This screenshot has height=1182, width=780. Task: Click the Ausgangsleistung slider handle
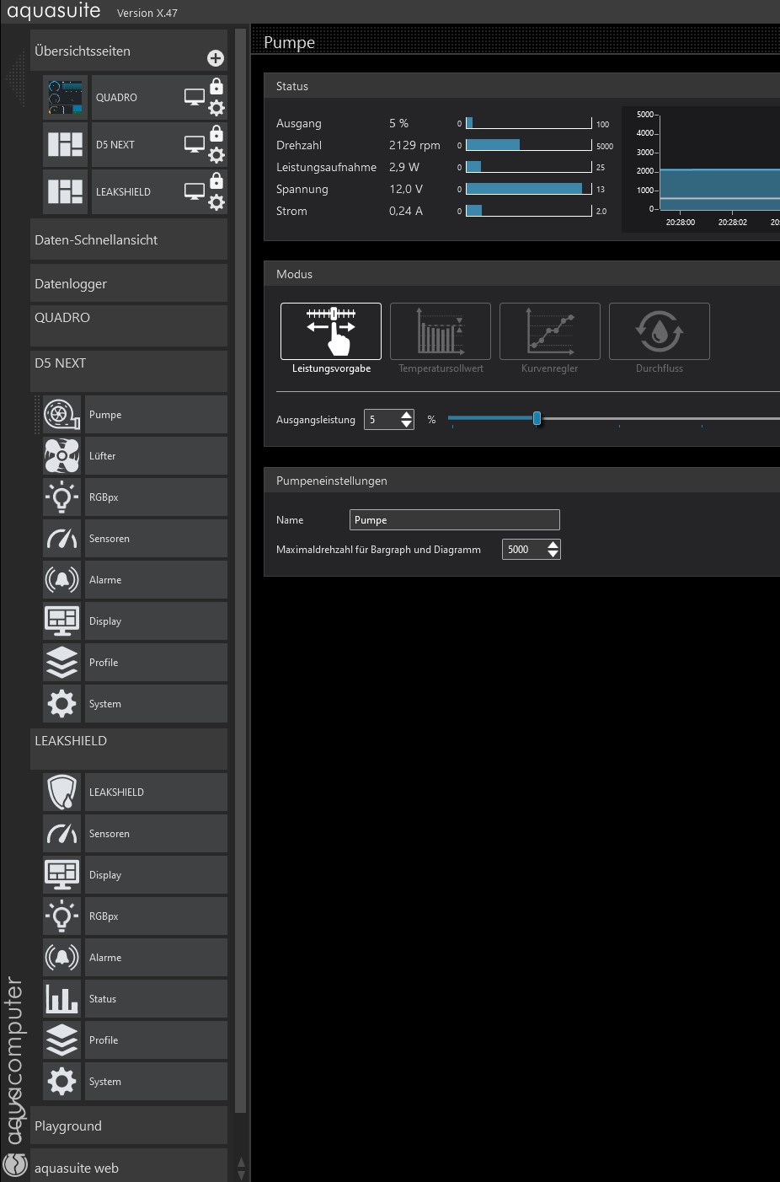(537, 418)
